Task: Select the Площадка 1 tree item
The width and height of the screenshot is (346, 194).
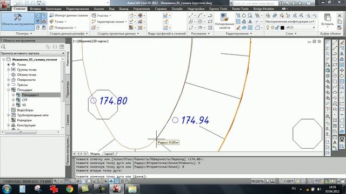Action: (x=30, y=95)
